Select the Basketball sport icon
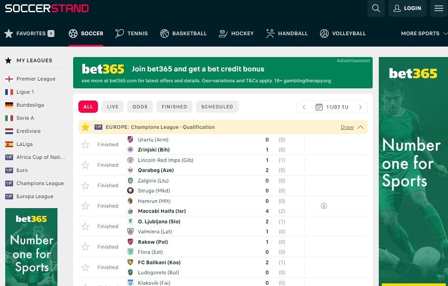This screenshot has height=286, width=448. [x=164, y=33]
